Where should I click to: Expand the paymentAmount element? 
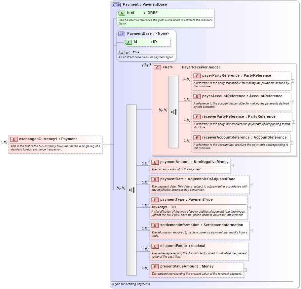tap(232, 166)
